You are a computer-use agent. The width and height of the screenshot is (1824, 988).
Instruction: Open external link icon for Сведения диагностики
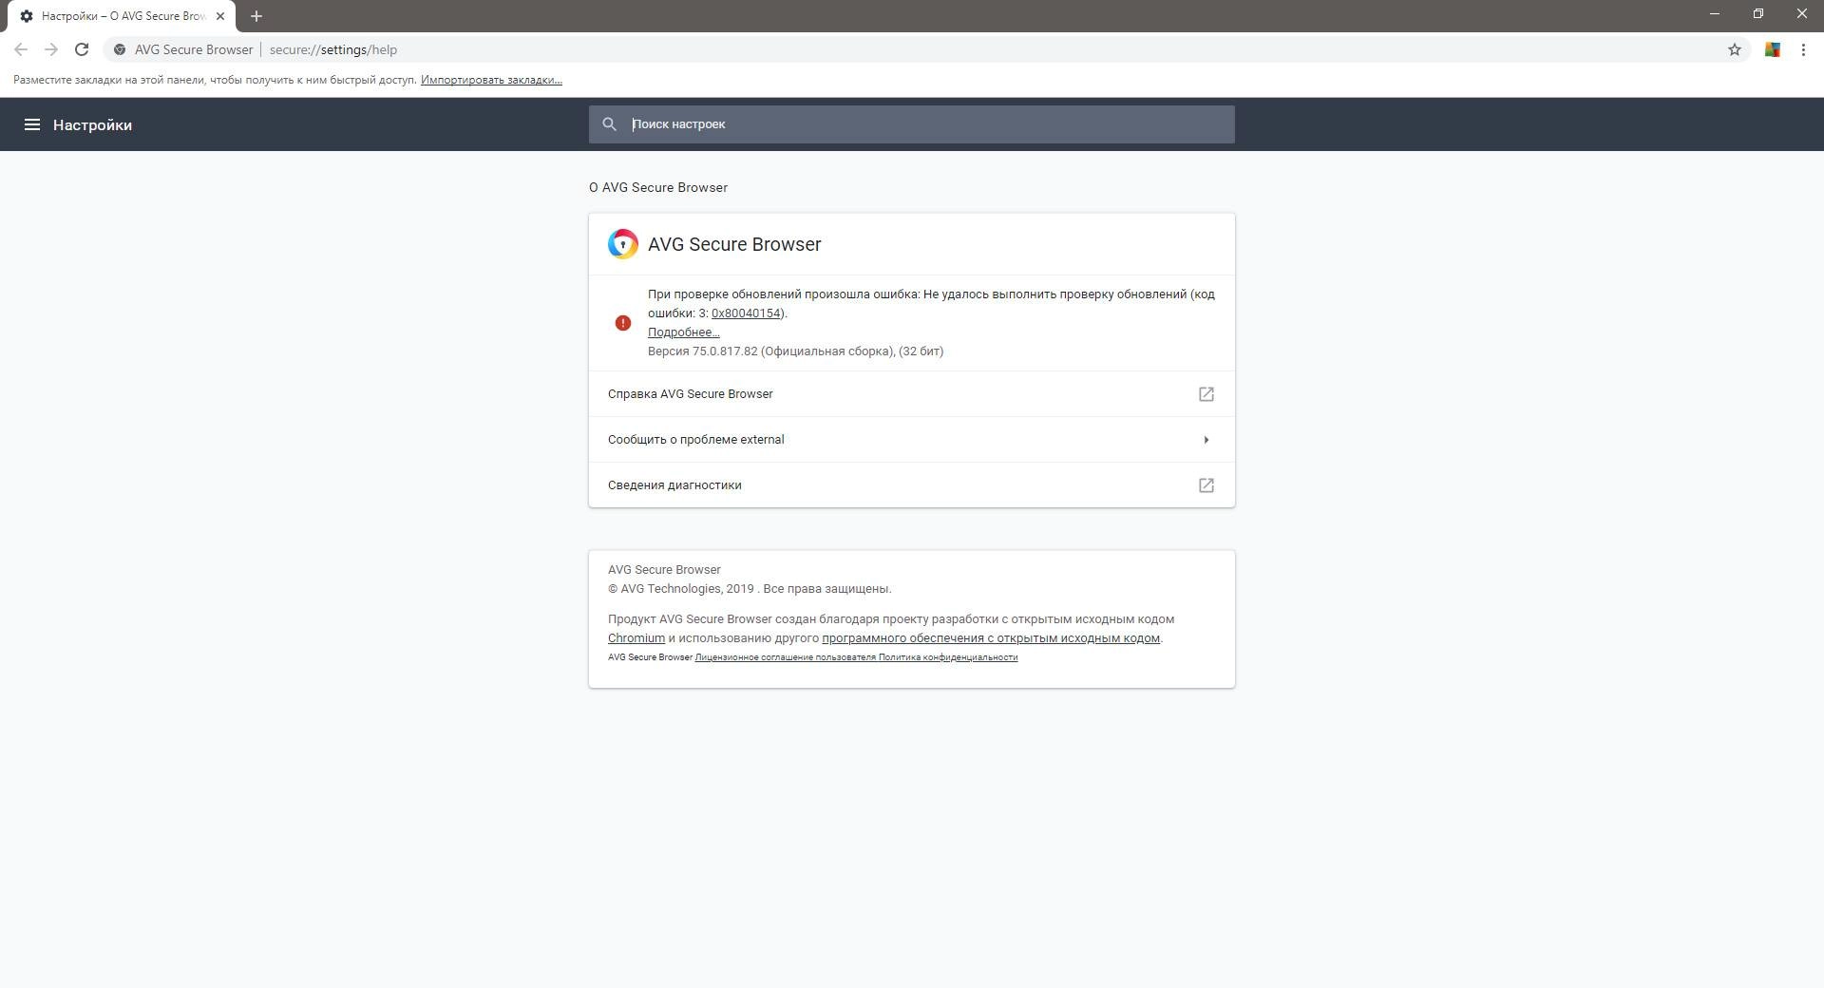(1206, 485)
